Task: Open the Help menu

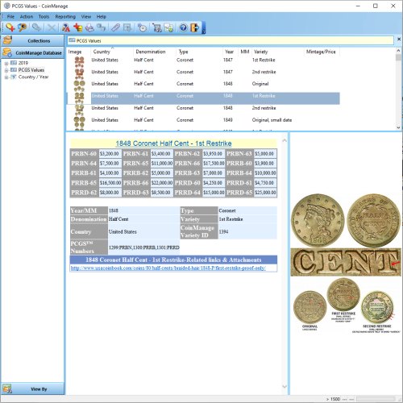Action: [x=102, y=17]
